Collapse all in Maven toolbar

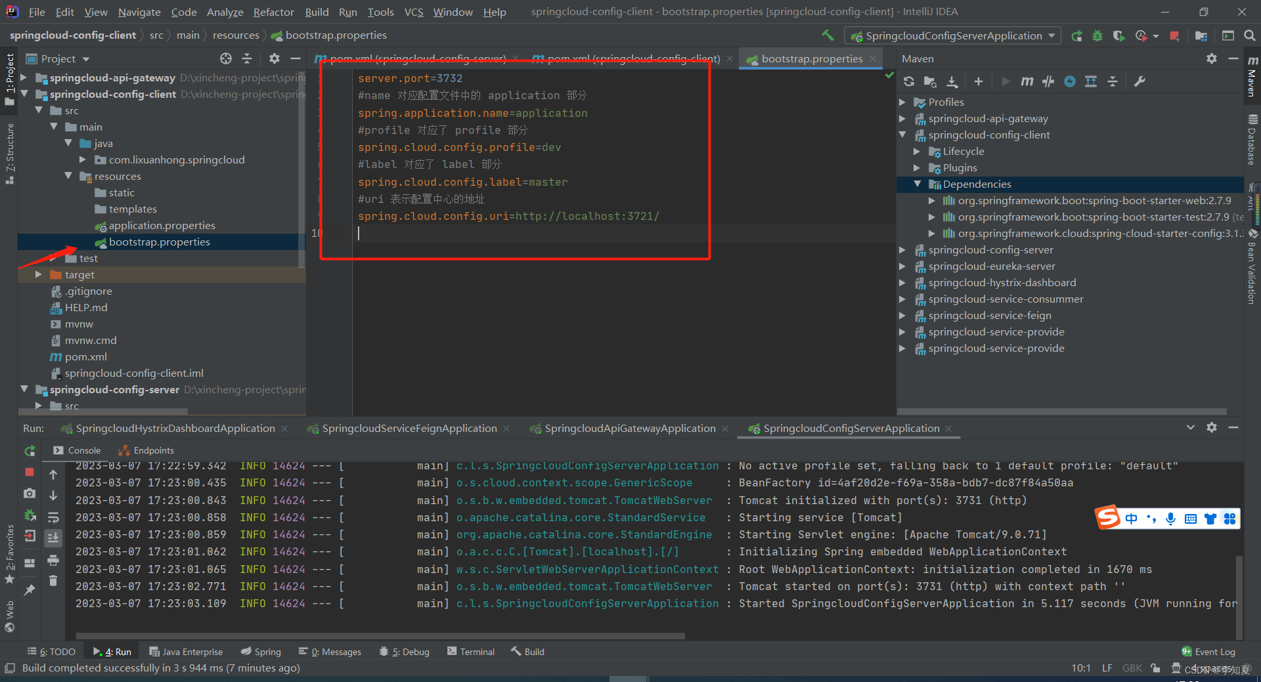point(1113,81)
